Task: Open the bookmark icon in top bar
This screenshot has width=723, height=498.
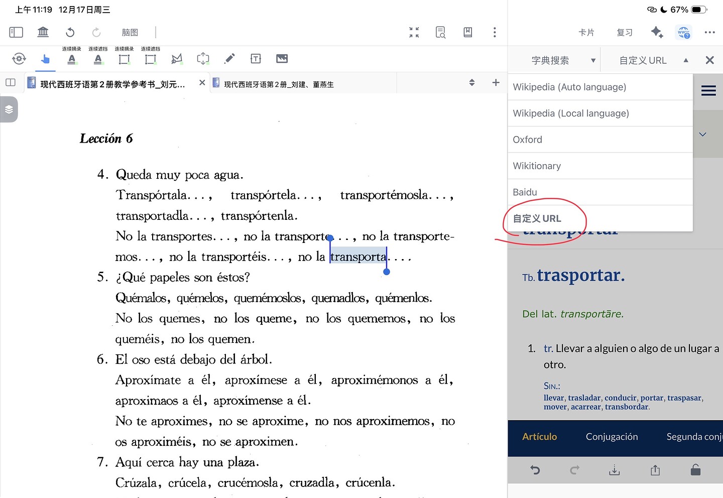Action: pyautogui.click(x=467, y=33)
